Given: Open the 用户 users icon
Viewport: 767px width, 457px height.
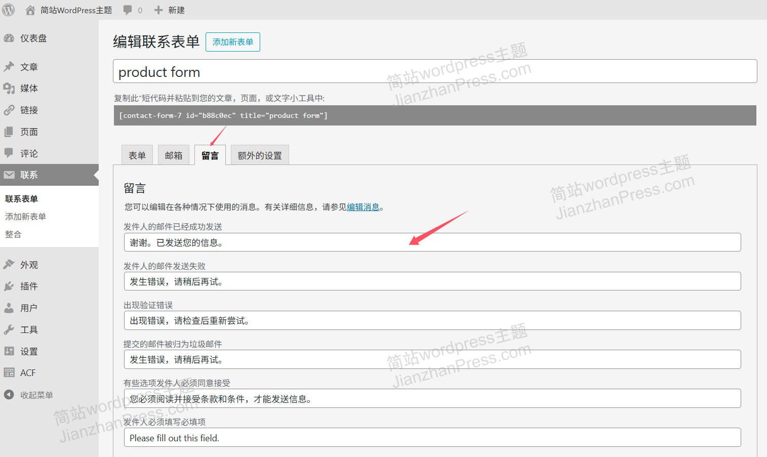Looking at the screenshot, I should tap(10, 307).
